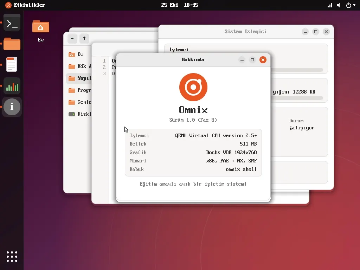This screenshot has width=360, height=270.
Task: Click the Durum column header
Action: [x=296, y=121]
